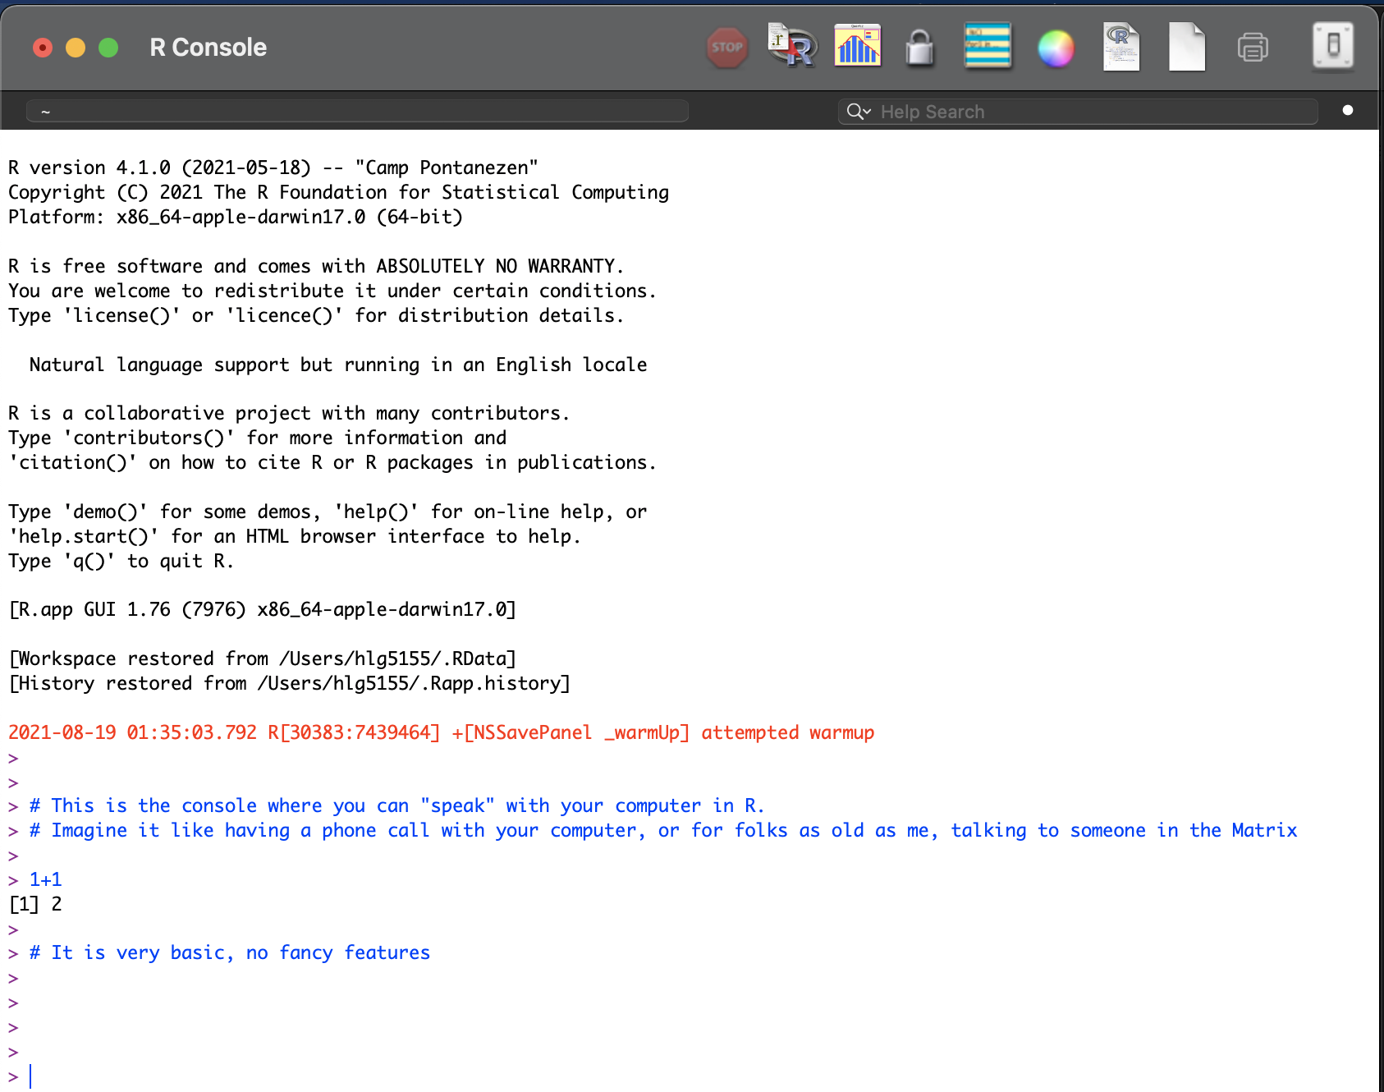The image size is (1384, 1092).
Task: Open color settings via the color wheel
Action: tap(1056, 48)
